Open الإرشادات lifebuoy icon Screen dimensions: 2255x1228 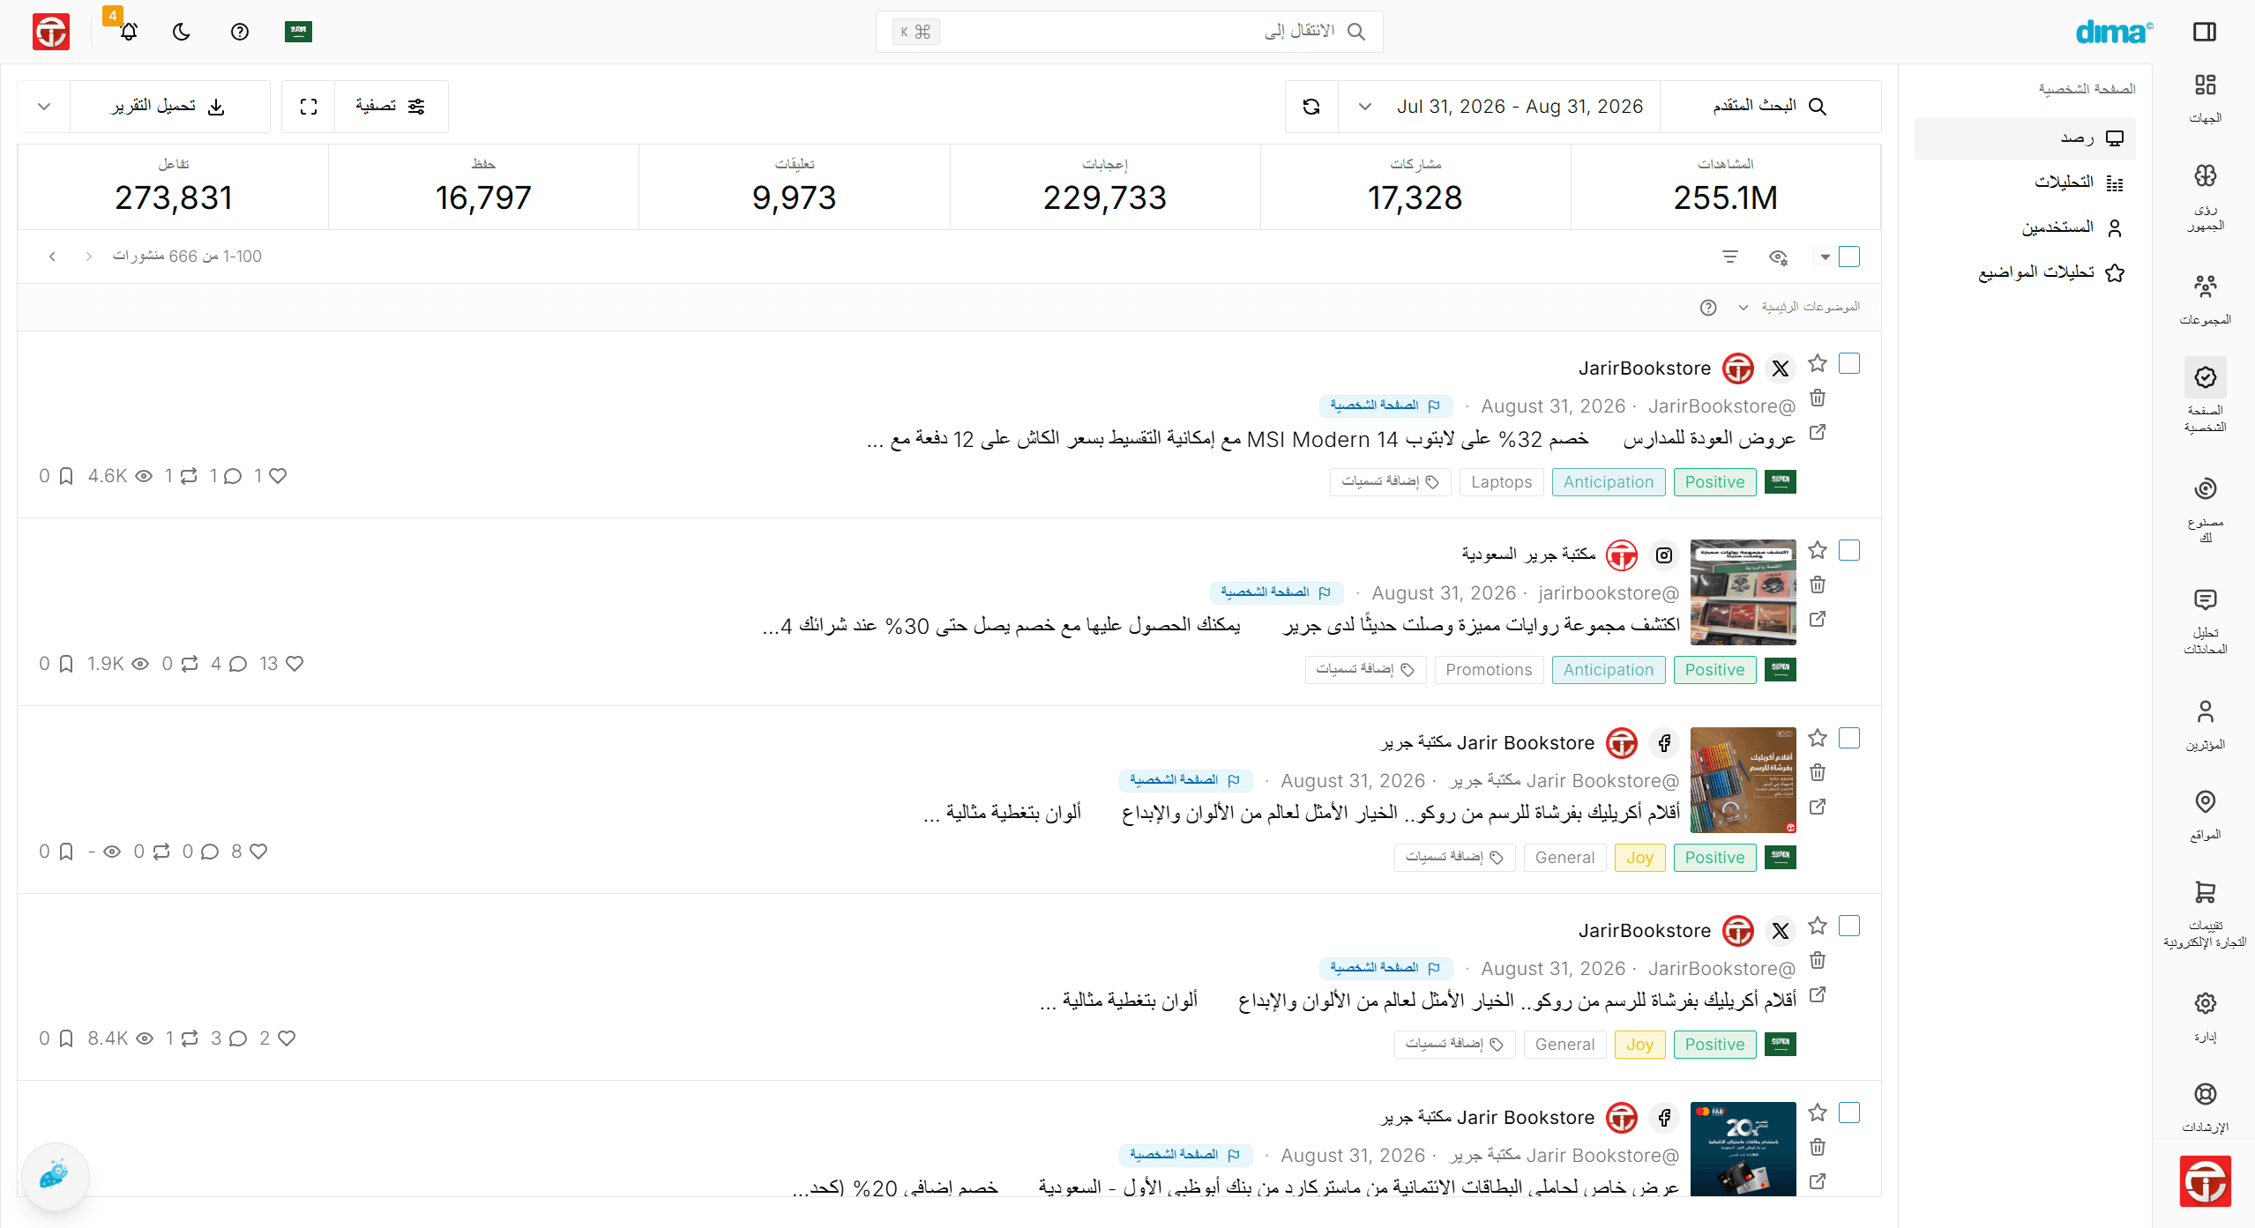(2205, 1094)
